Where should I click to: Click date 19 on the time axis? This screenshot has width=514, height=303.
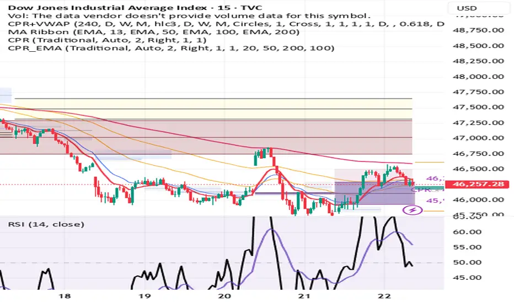[144, 296]
